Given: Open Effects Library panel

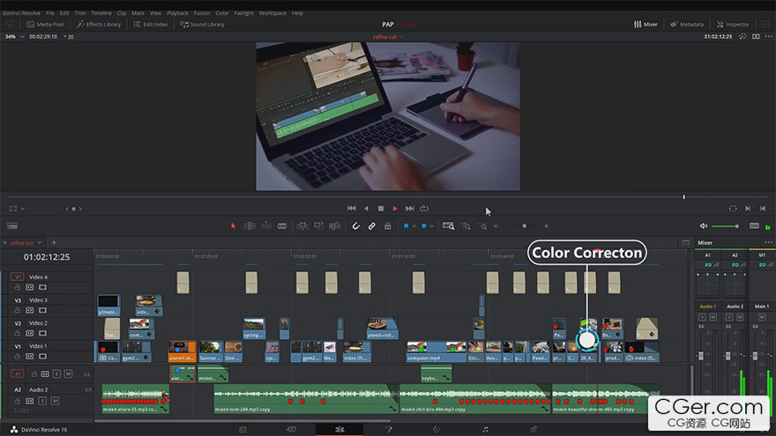Looking at the screenshot, I should pos(99,25).
